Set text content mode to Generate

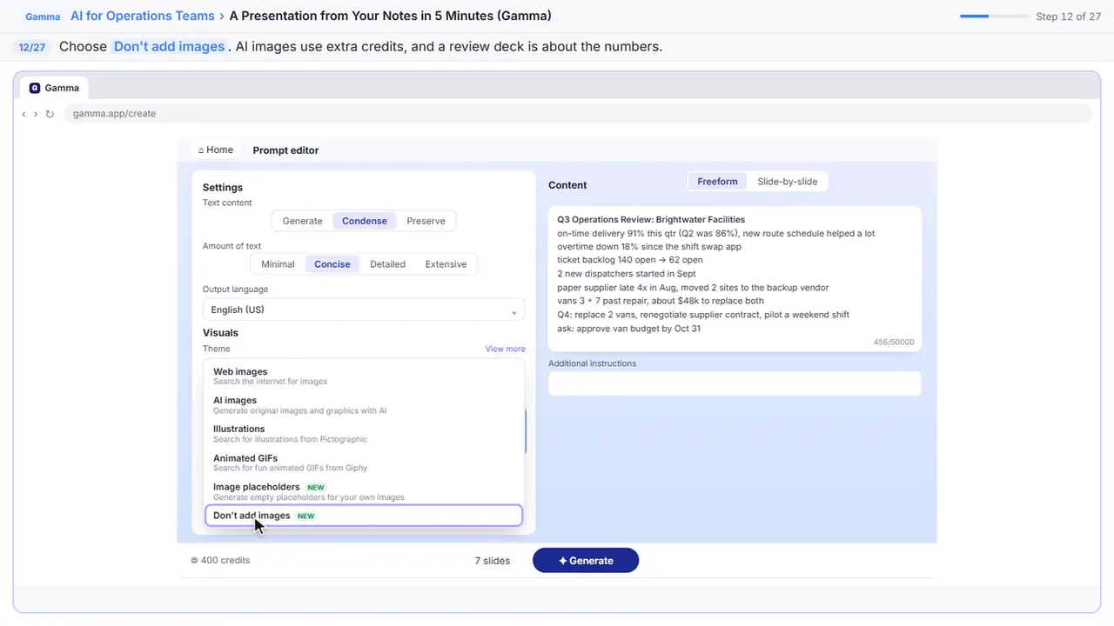(x=302, y=221)
